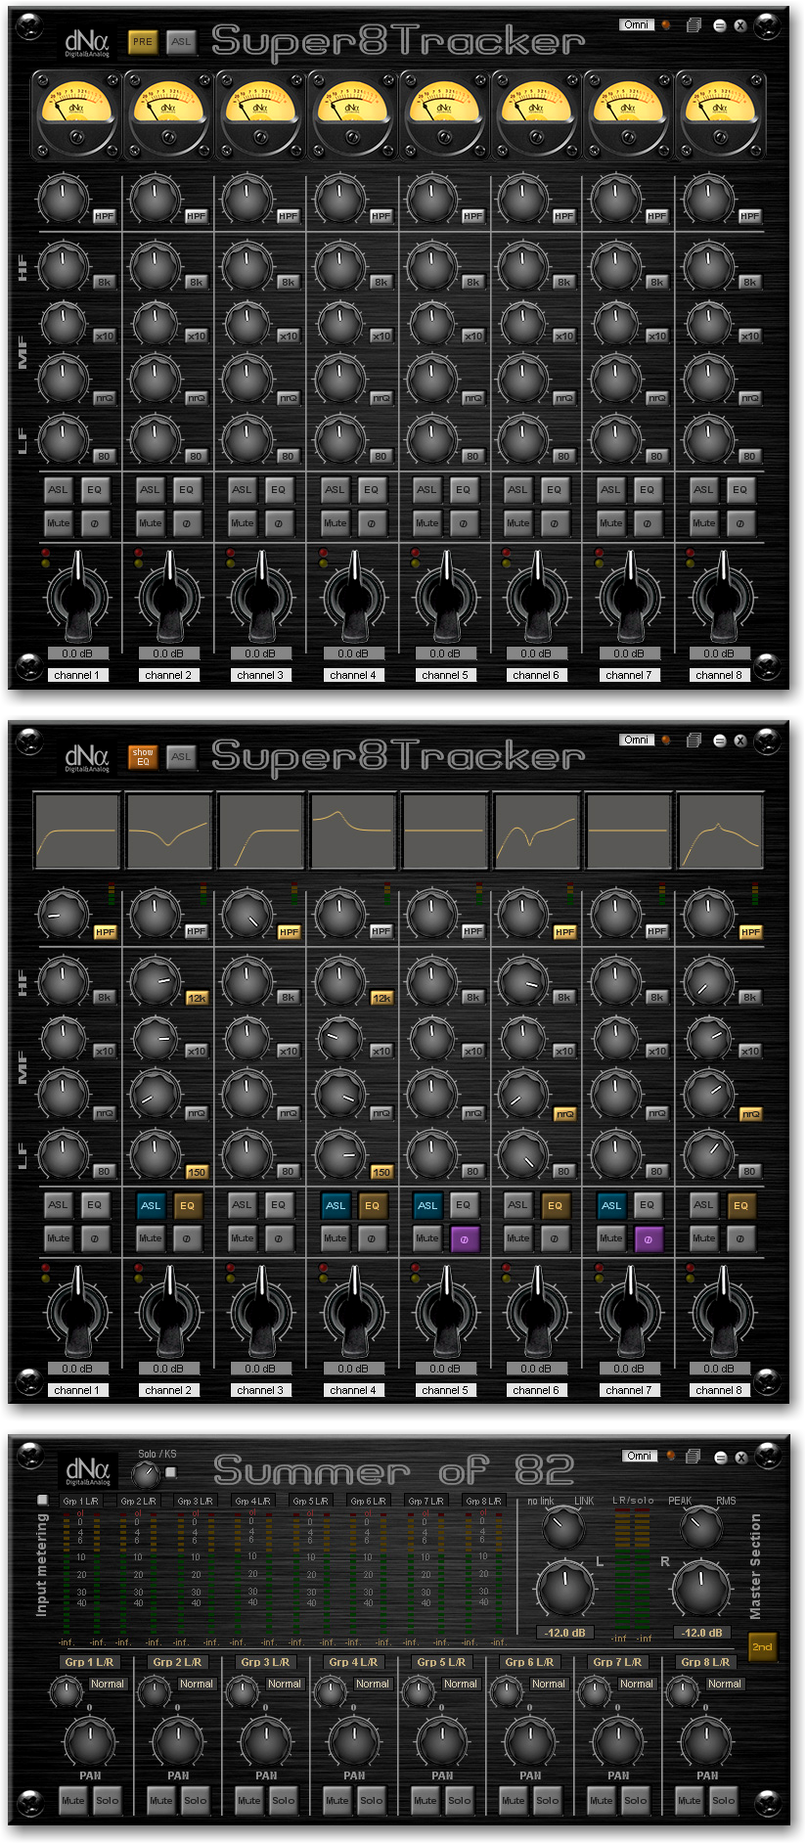806x1843 pixels.
Task: Toggle the PRE button in VU-meter Super8Tracker
Action: (143, 42)
